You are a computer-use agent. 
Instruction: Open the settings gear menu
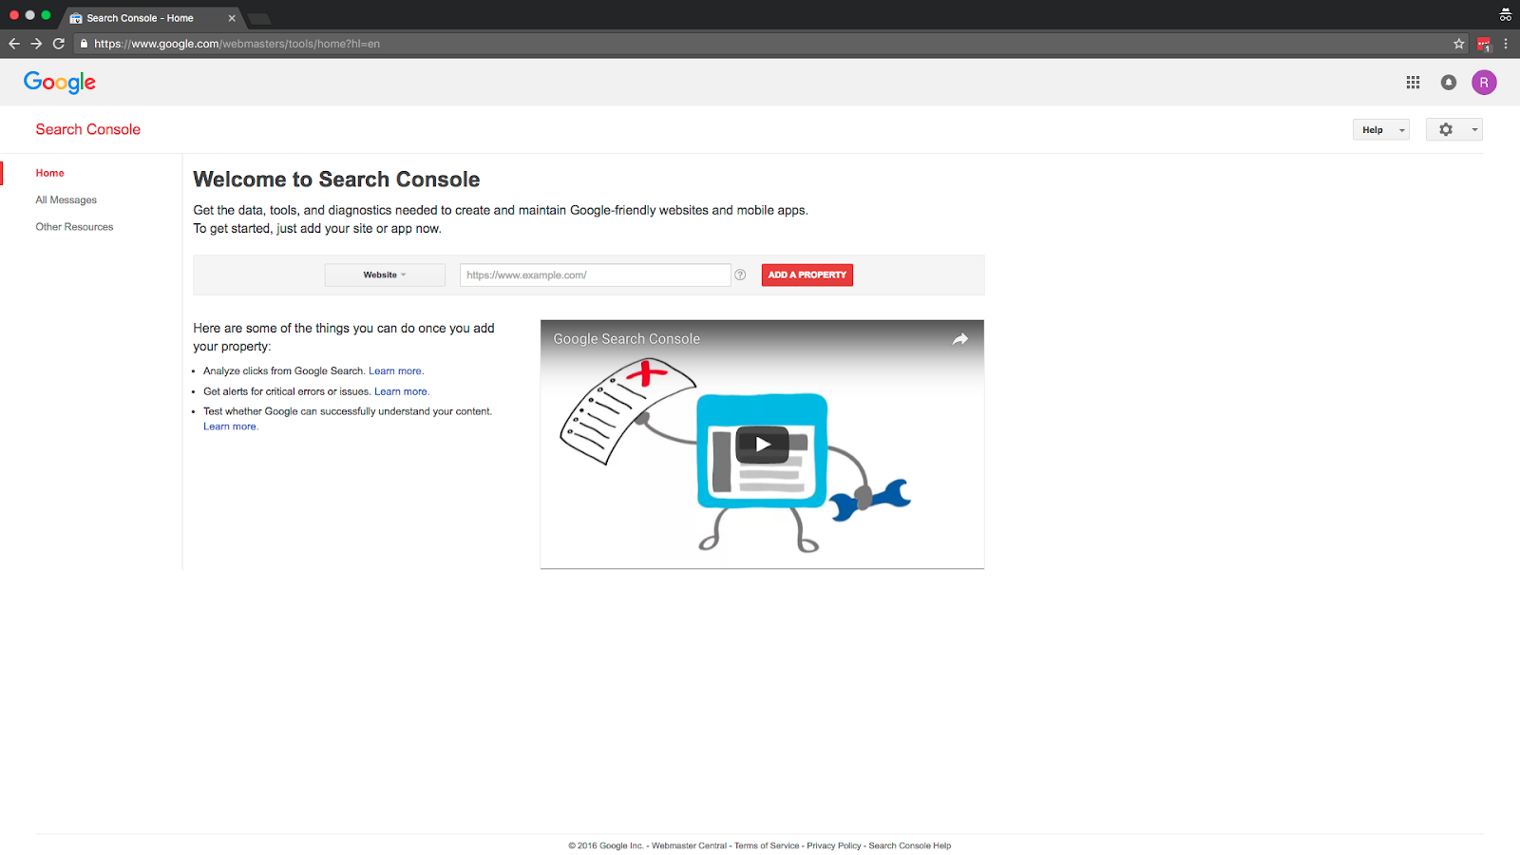pos(1453,130)
